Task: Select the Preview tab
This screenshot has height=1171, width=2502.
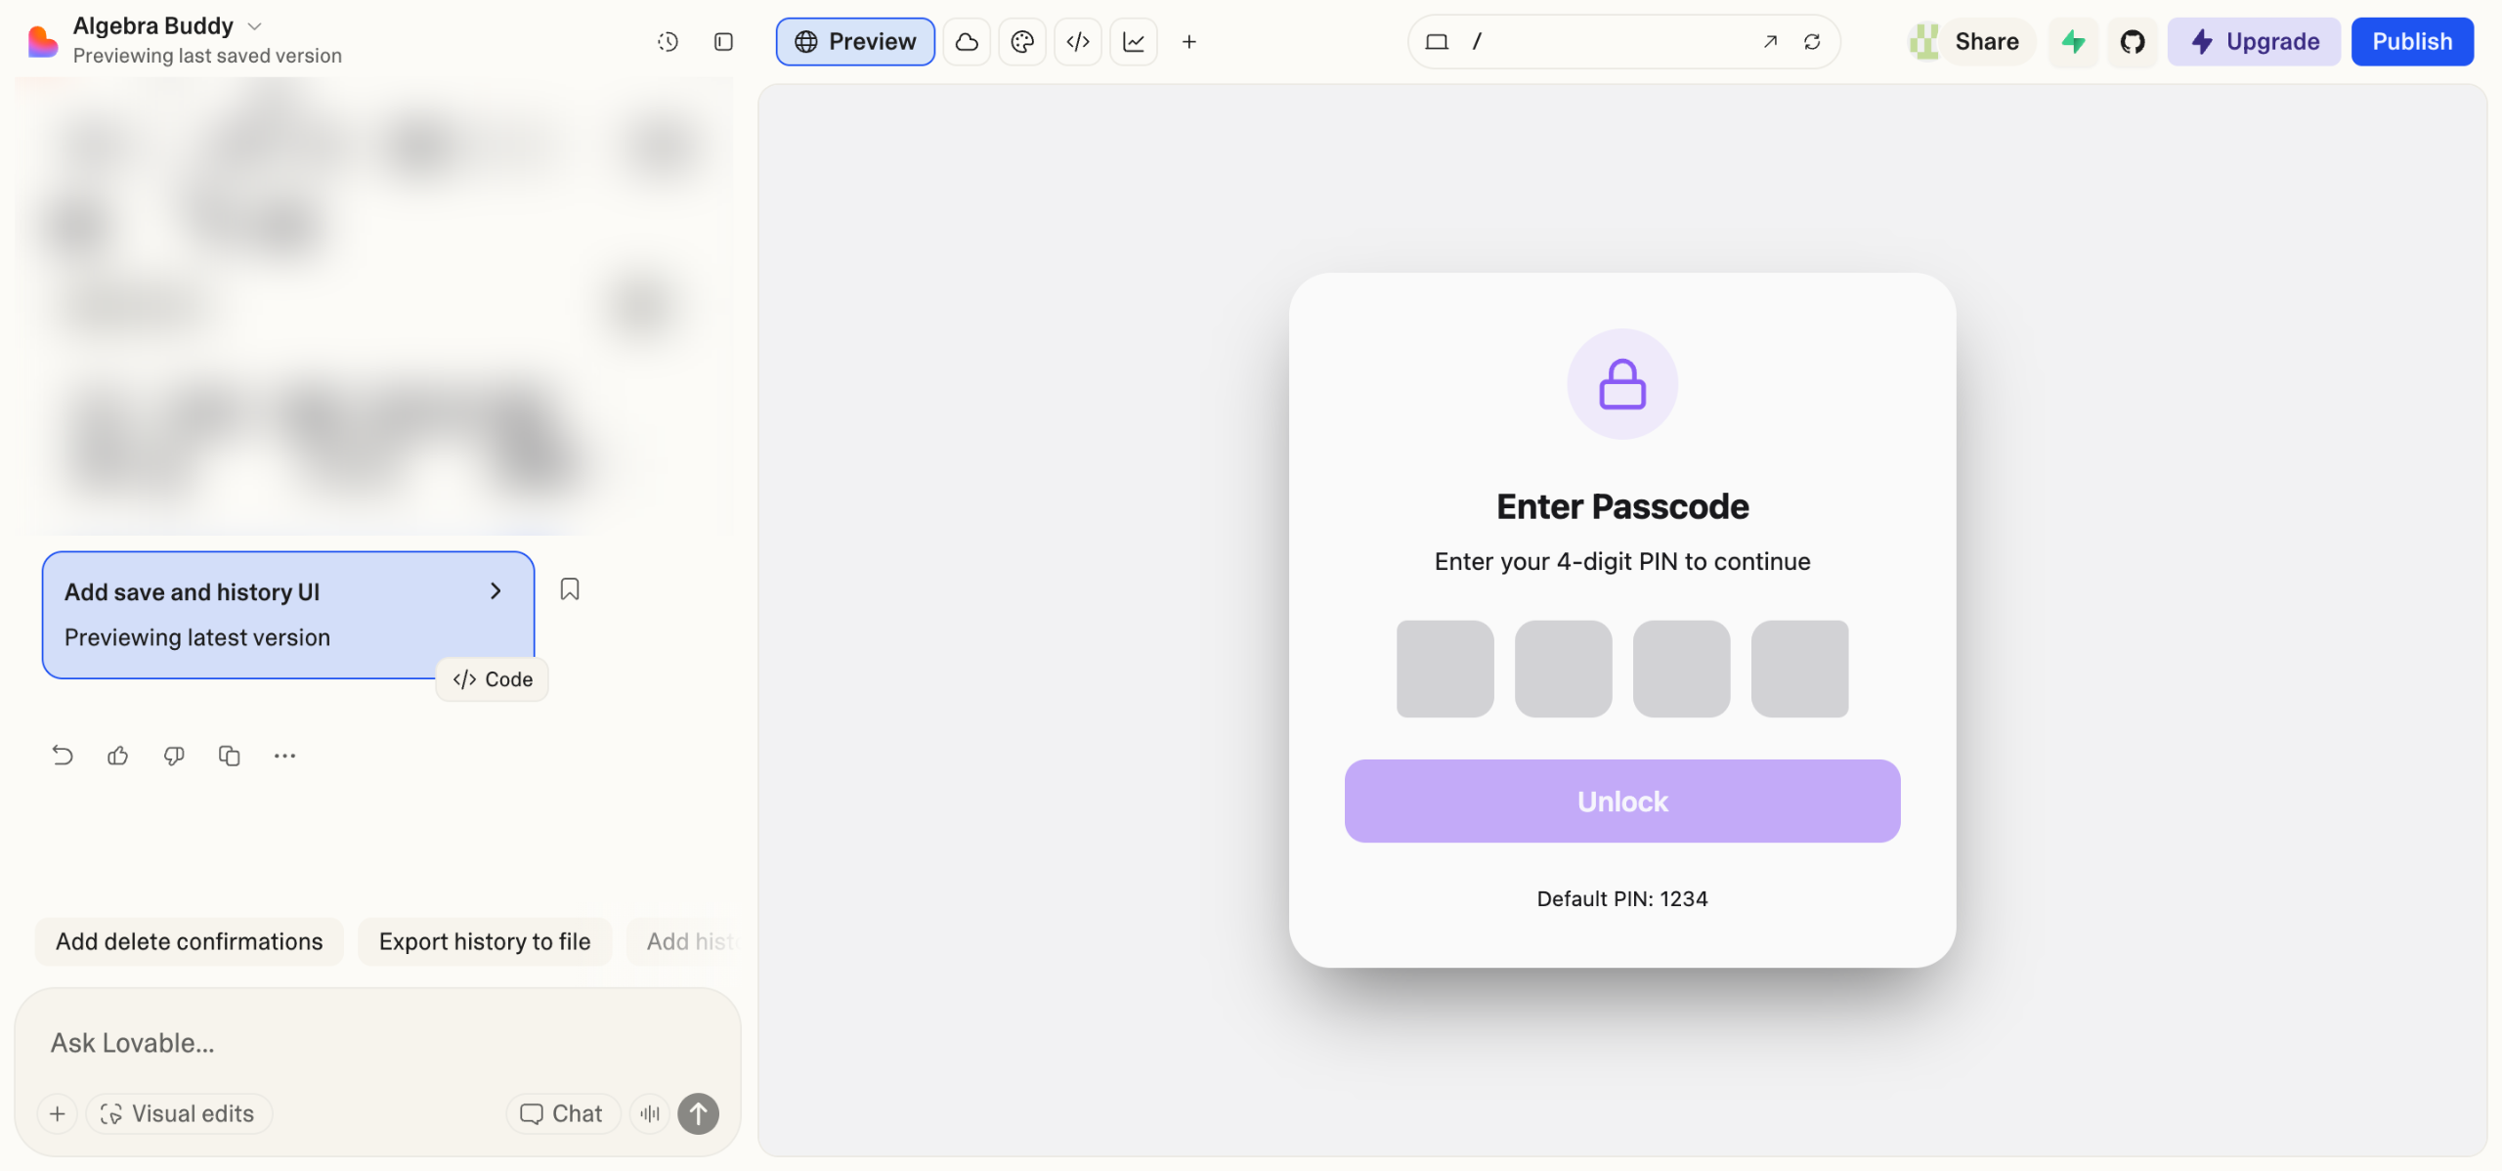Action: point(855,42)
